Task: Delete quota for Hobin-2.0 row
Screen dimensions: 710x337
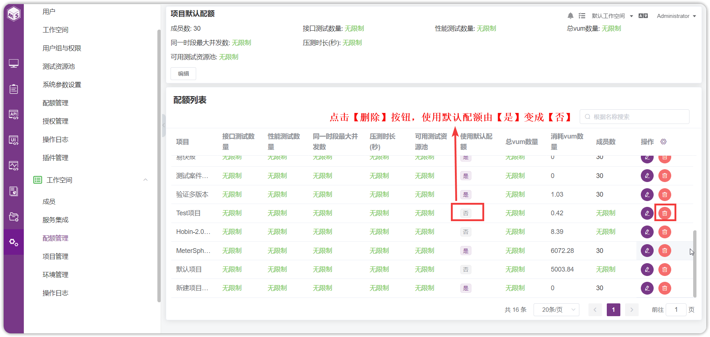Action: click(665, 232)
